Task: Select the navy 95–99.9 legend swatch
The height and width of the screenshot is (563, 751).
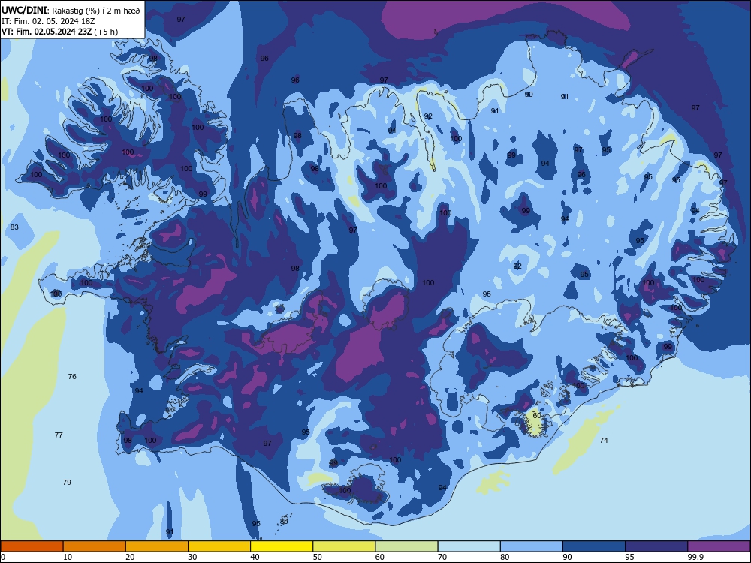Action: click(x=656, y=546)
